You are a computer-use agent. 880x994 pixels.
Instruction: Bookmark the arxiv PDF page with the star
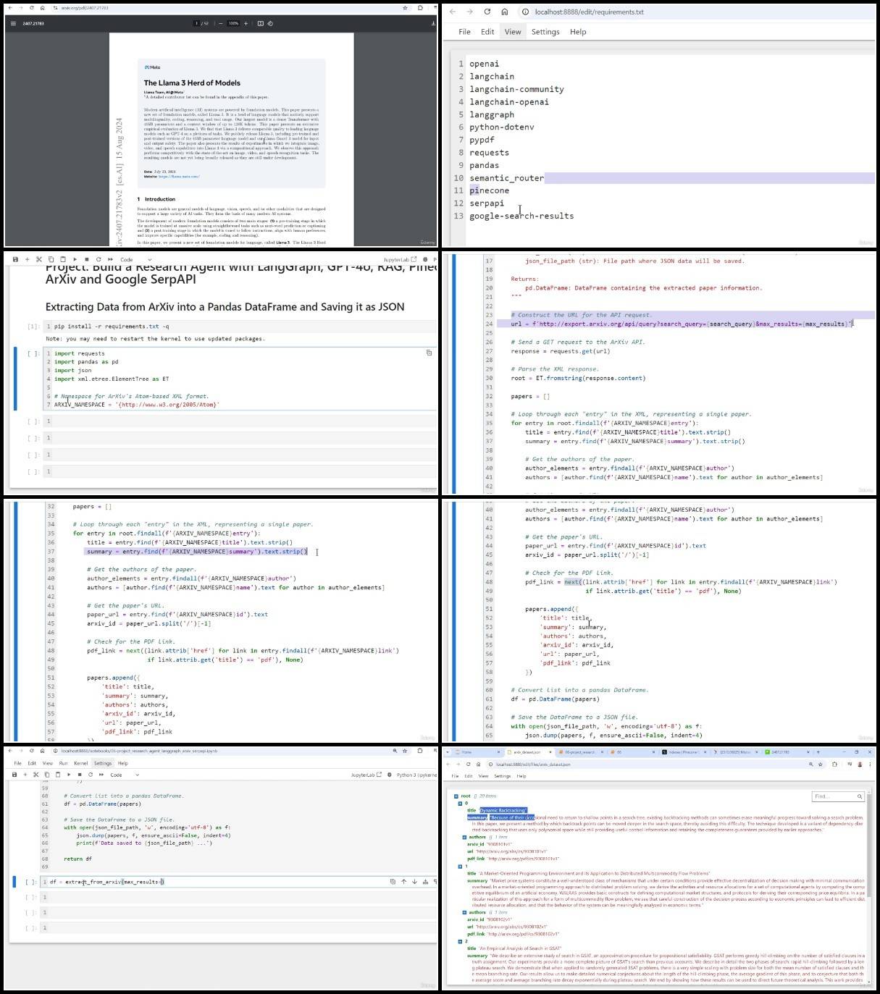pos(405,8)
